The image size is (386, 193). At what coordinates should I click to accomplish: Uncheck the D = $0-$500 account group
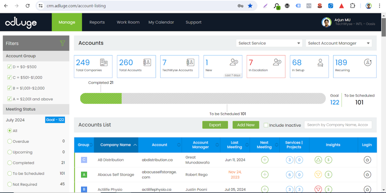9,67
